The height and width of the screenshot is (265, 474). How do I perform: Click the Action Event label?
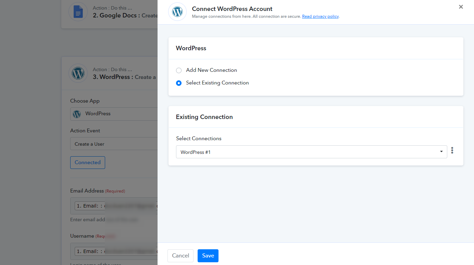[85, 131]
